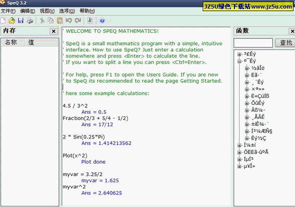Expand the µ¥Î» tree node
295x207 pixels.
[240, 166]
